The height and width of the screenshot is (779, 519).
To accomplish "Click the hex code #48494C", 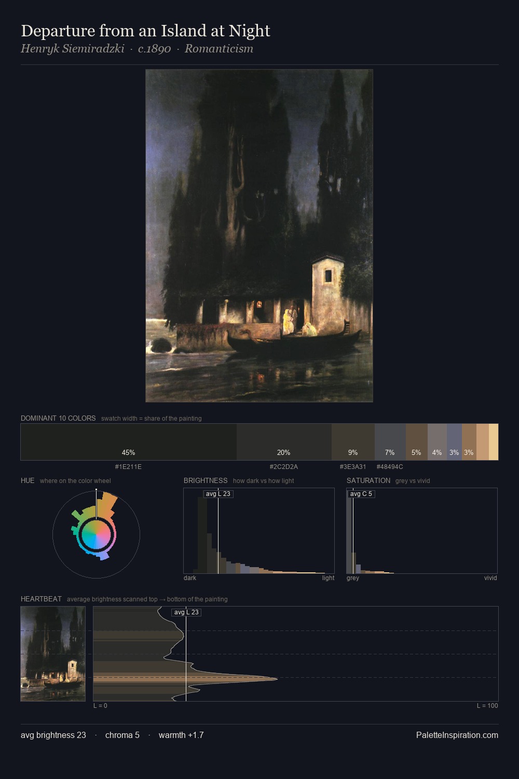I will click(390, 467).
